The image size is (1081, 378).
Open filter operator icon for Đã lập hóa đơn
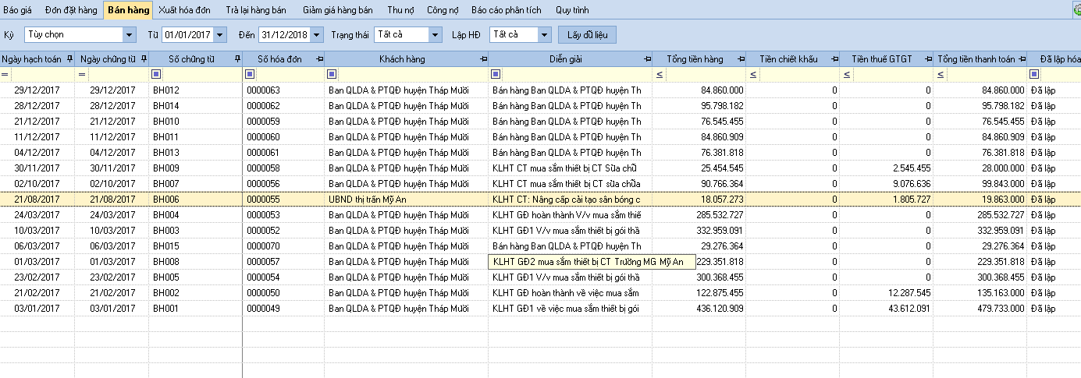click(1034, 75)
